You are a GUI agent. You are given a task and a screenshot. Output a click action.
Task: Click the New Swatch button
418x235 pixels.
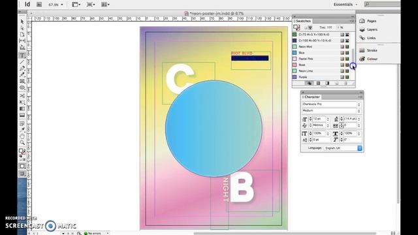[x=336, y=84]
